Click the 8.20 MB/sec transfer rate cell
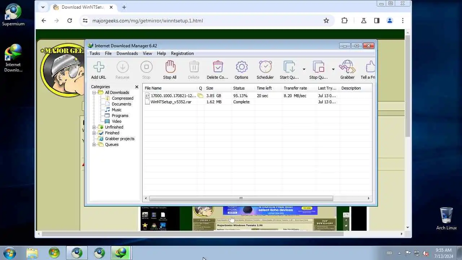The width and height of the screenshot is (462, 260). 295,96
